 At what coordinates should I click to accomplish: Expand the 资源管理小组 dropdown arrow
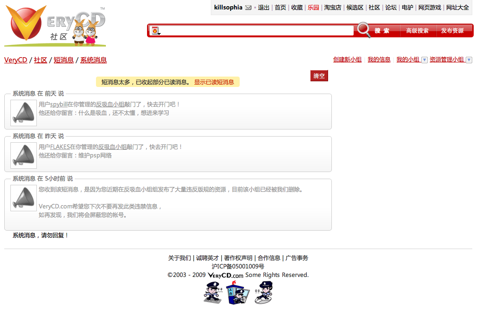tap(469, 60)
